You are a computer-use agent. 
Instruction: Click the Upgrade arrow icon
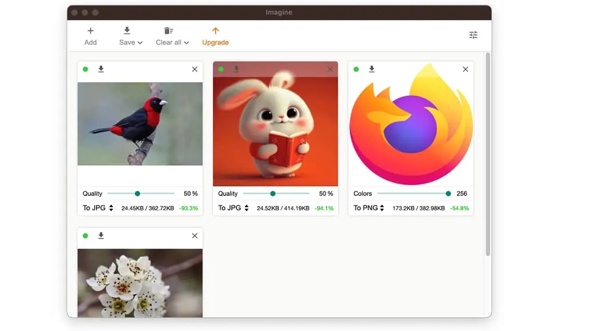tap(215, 31)
